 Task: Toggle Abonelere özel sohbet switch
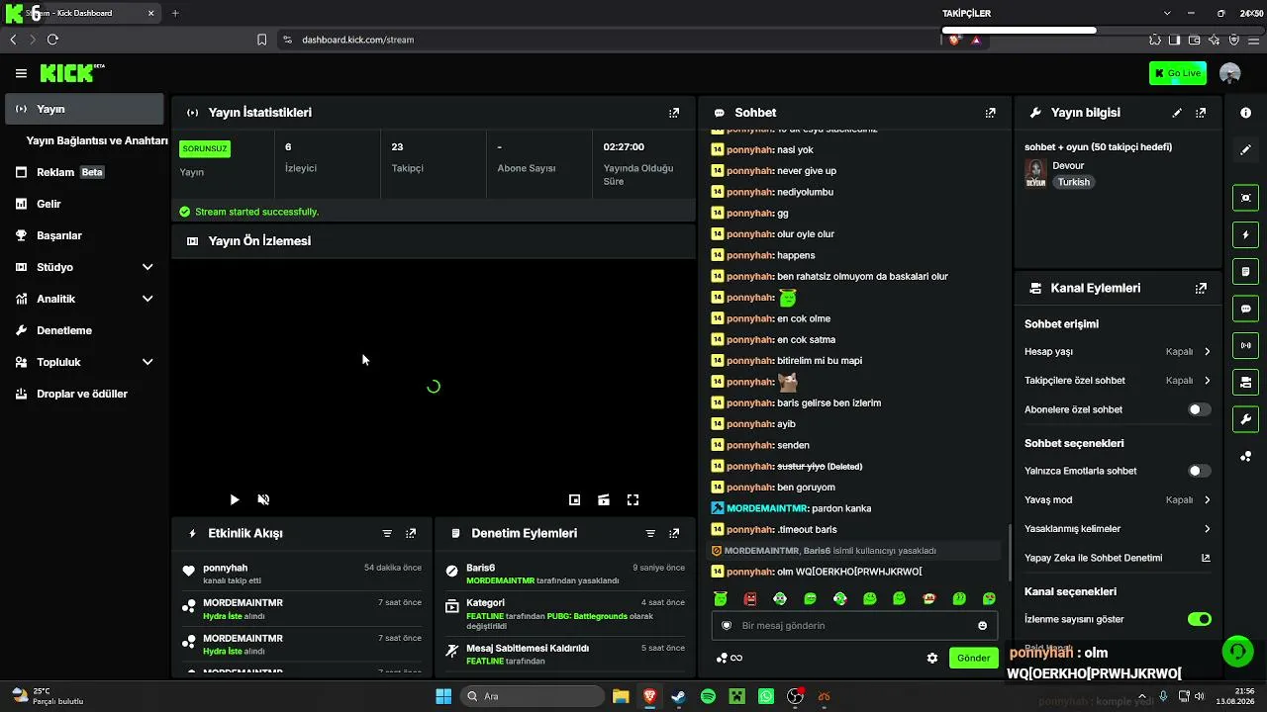pos(1199,409)
